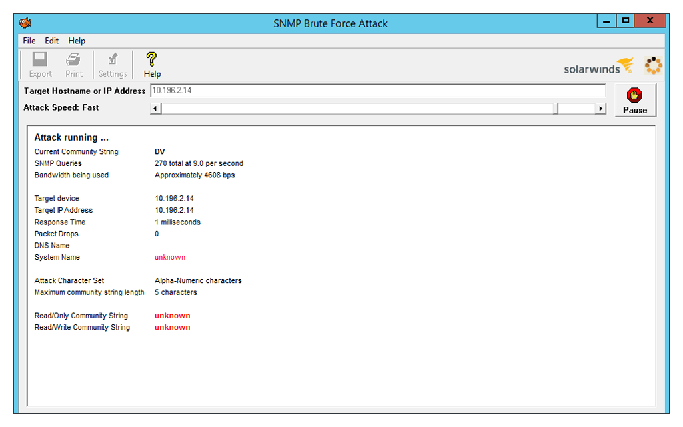683x427 pixels.
Task: Click the Print toolbar icon
Action: click(x=73, y=65)
